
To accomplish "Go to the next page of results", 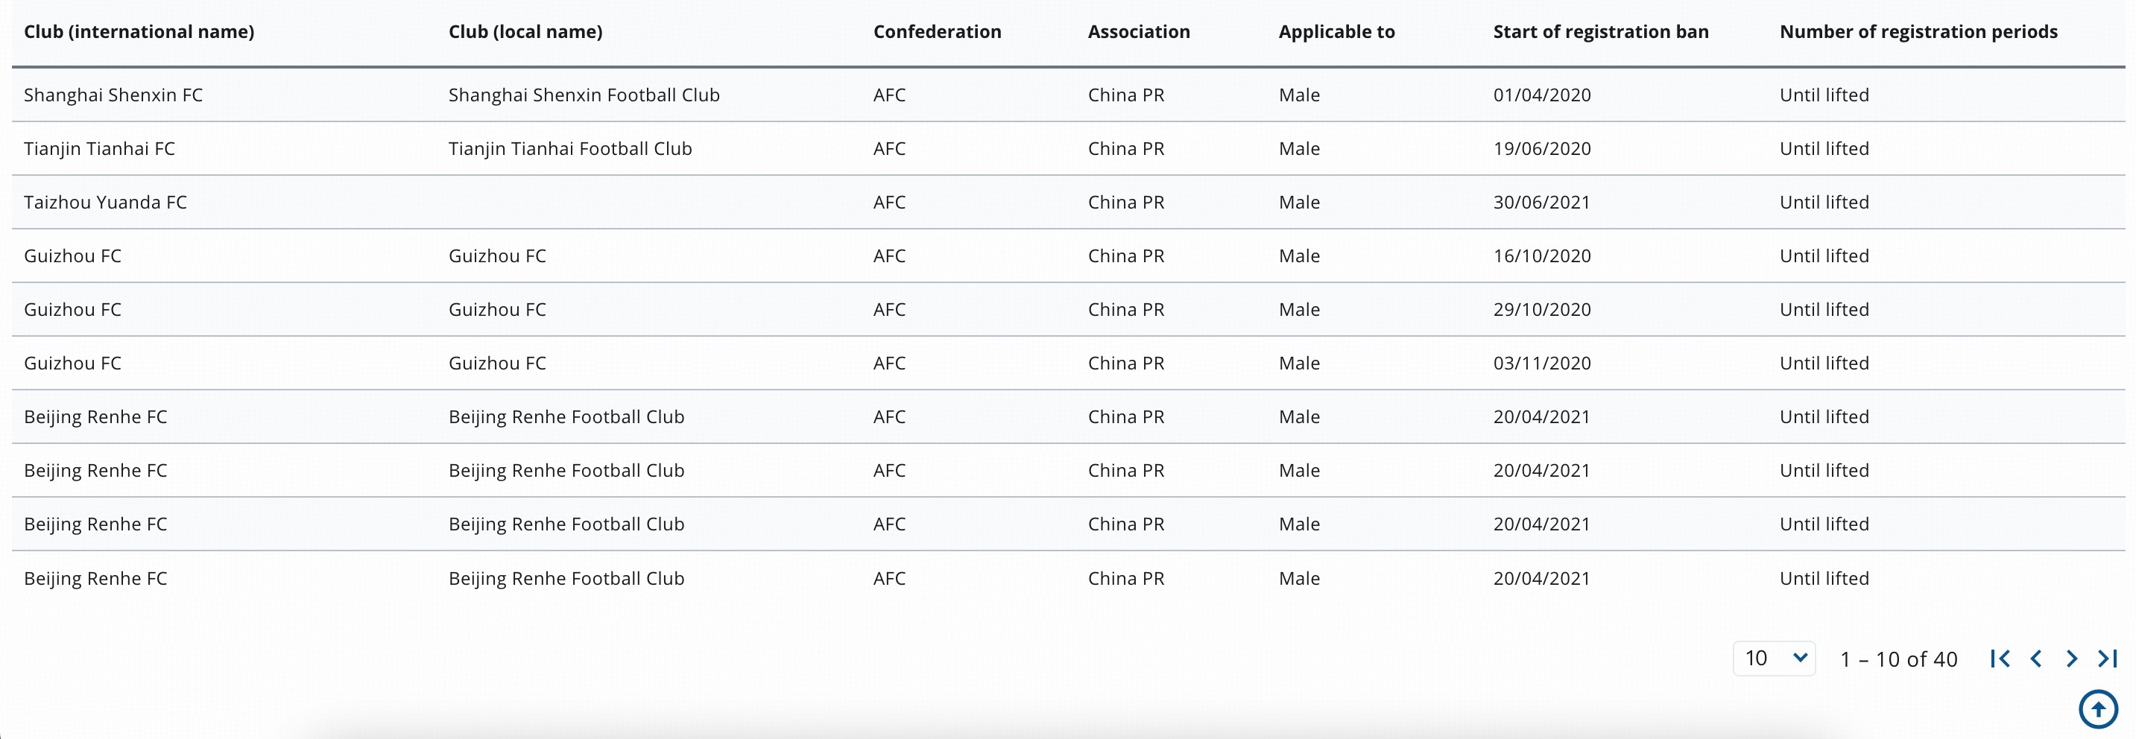I will pos(2071,659).
